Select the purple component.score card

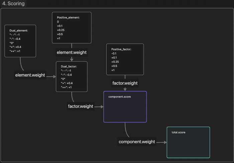click(x=125, y=107)
